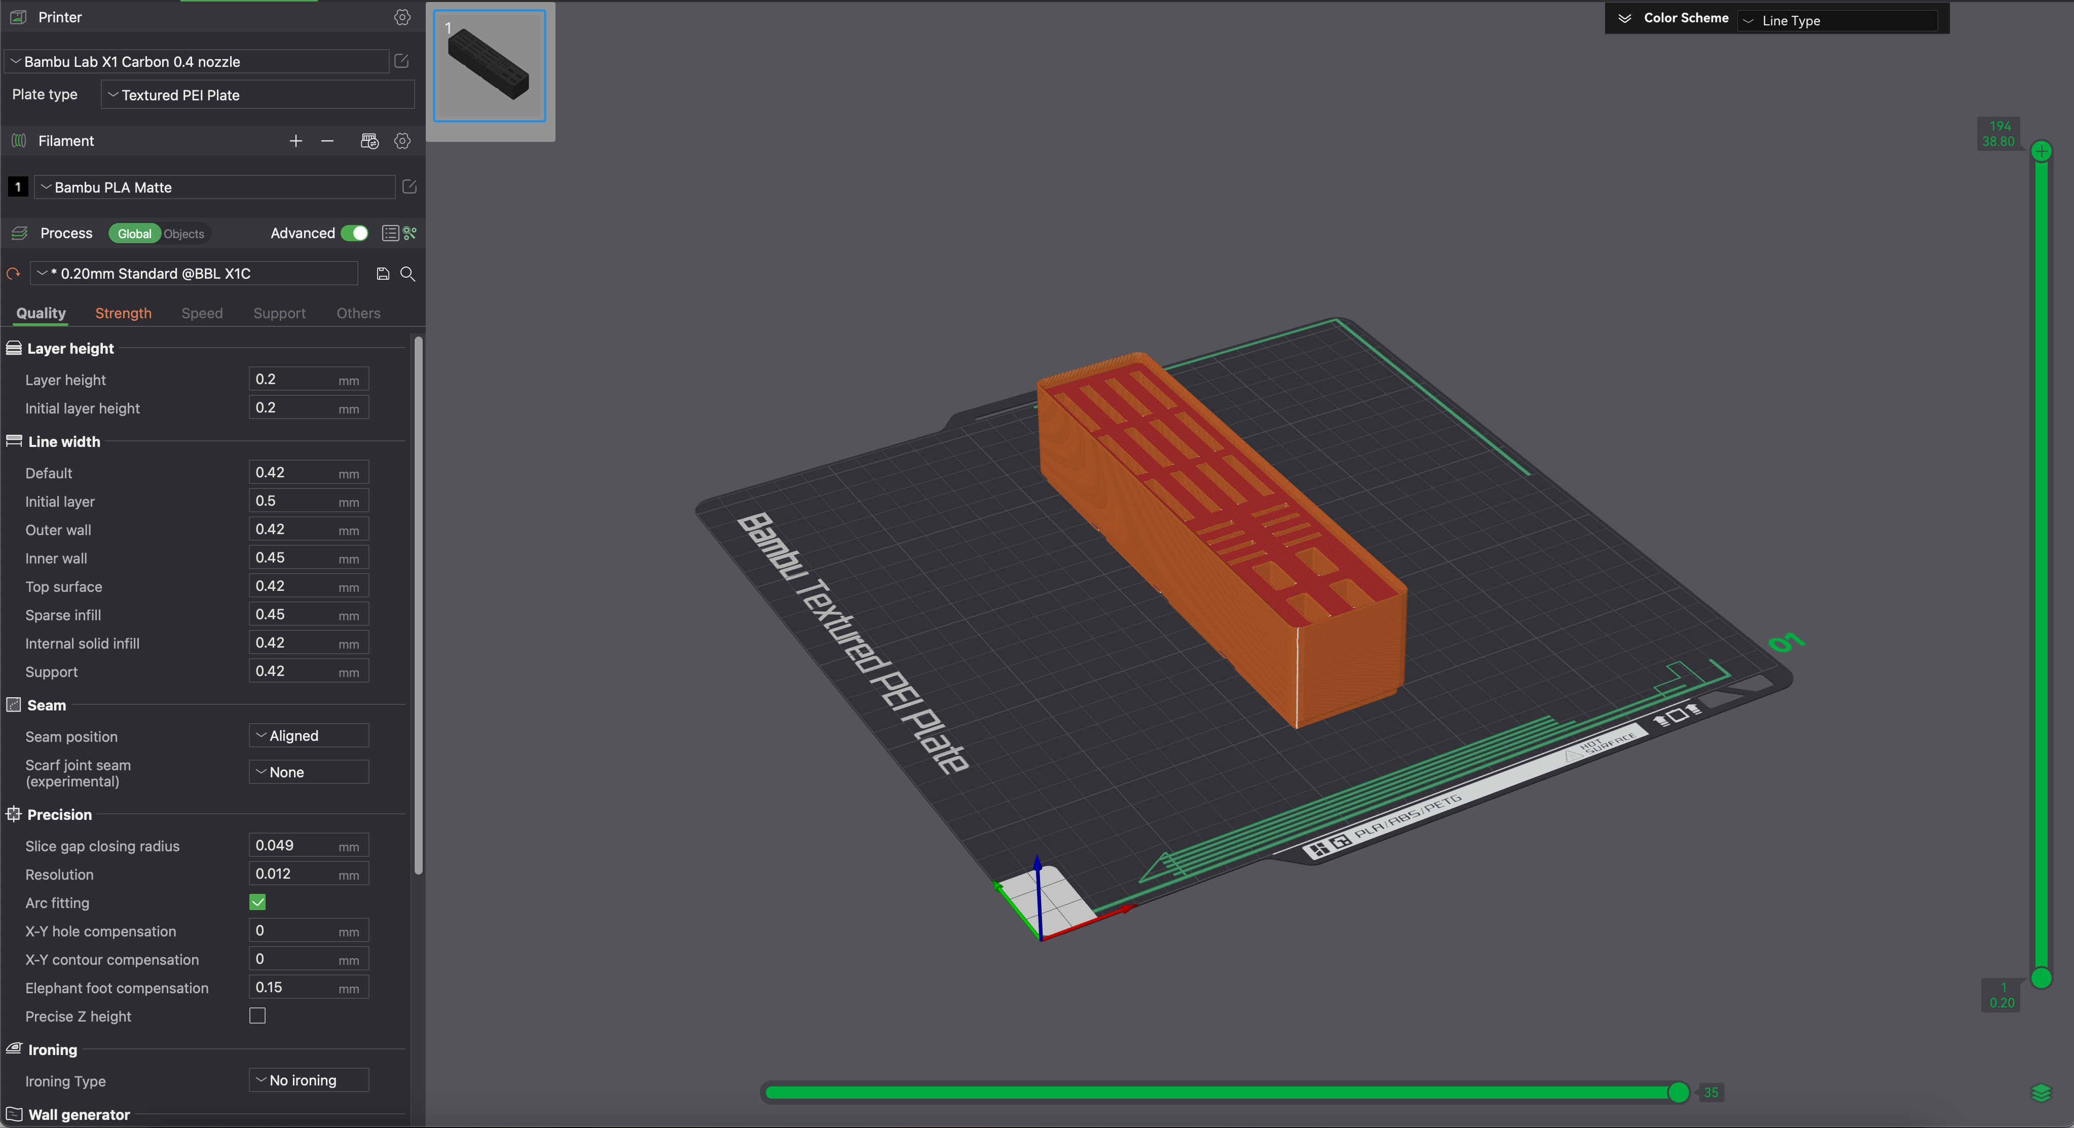Search process parameters with magnifier icon

point(408,274)
